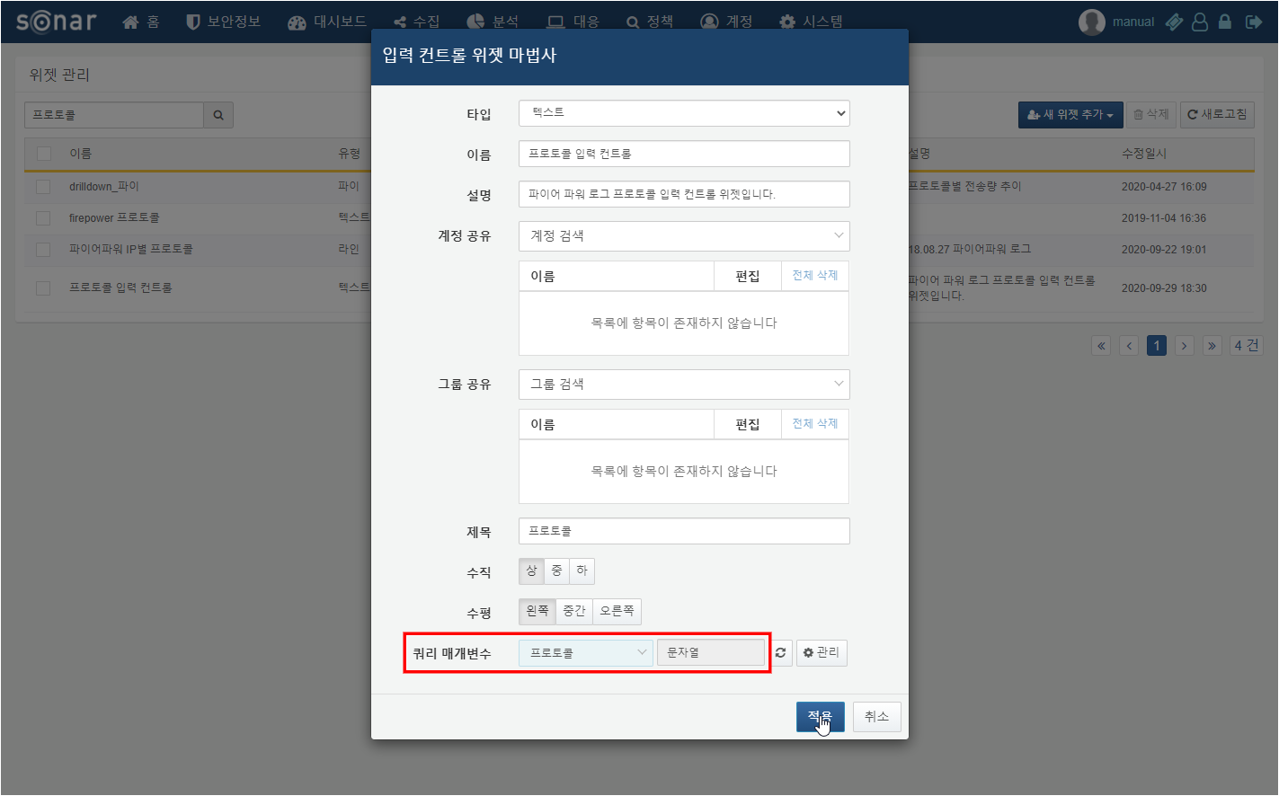Toggle the select-all checkbox in table header

coord(43,154)
